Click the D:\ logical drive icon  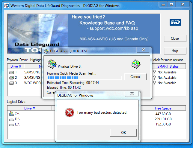tap(12, 120)
